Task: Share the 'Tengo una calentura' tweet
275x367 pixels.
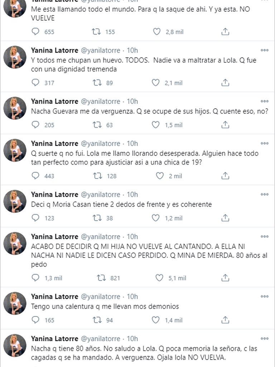Action: pyautogui.click(x=225, y=320)
